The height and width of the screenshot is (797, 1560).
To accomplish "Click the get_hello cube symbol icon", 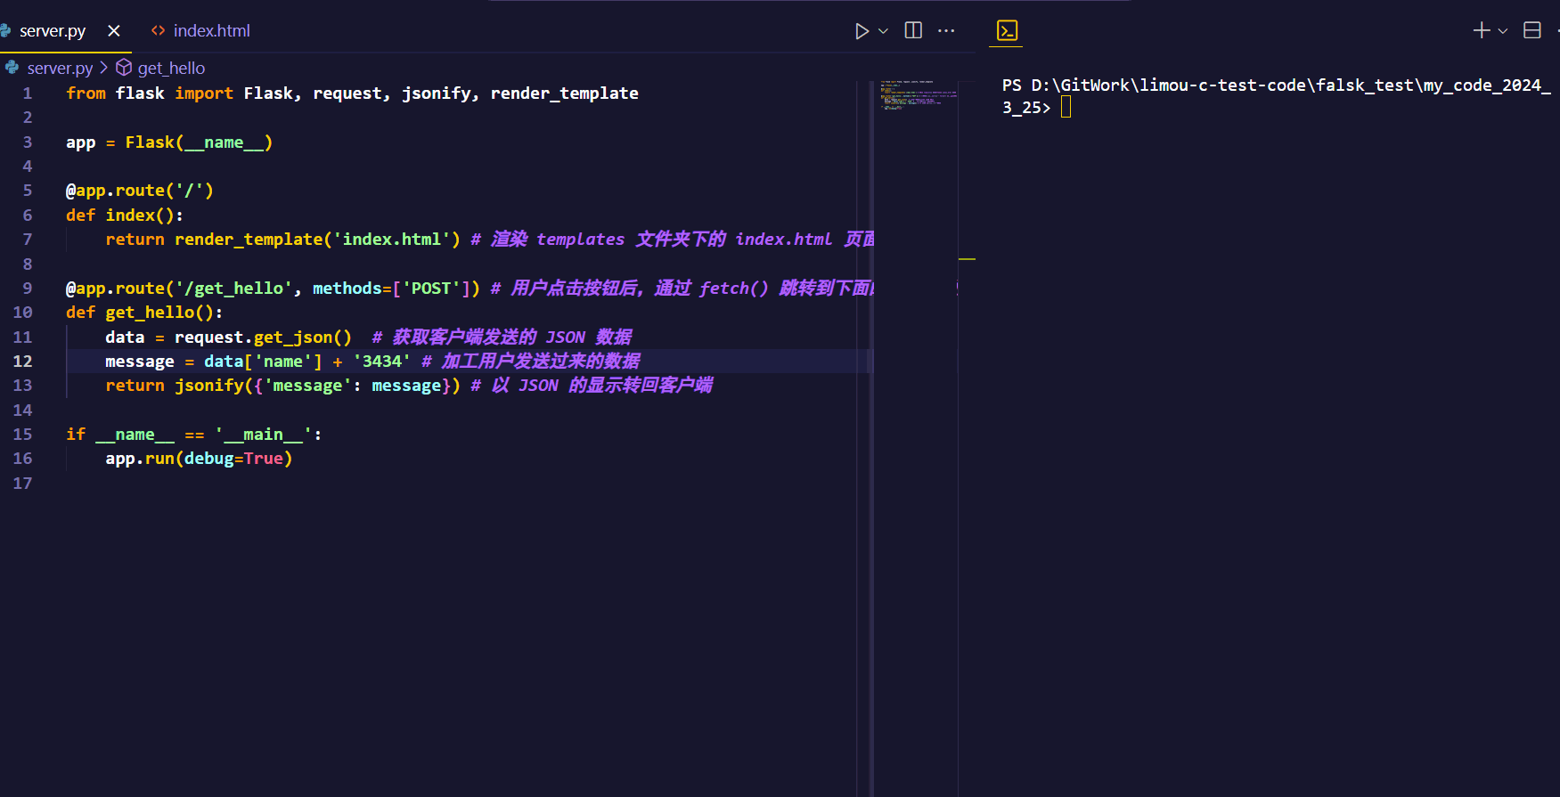I will 124,68.
